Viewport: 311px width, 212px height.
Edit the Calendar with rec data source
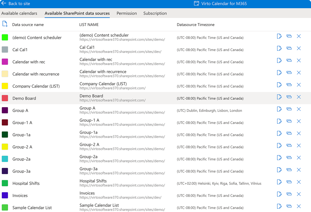click(279, 60)
